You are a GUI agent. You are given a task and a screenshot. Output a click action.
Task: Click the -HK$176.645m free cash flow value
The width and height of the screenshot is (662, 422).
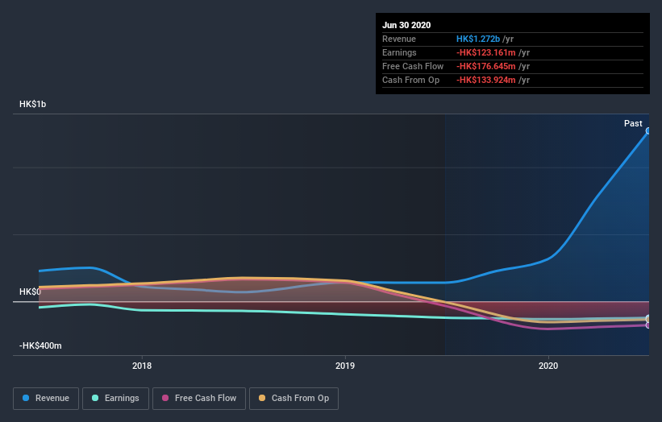486,66
